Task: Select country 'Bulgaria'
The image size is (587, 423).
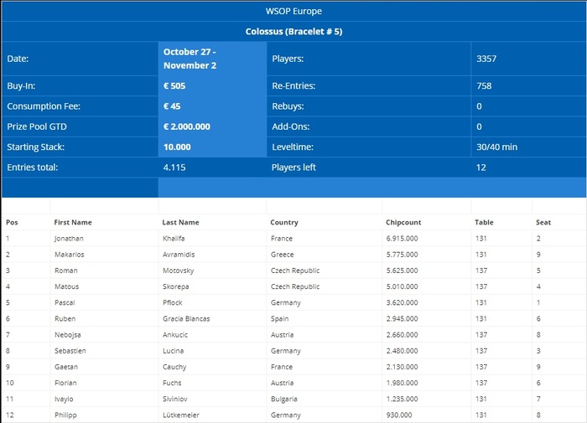Action: coord(284,400)
